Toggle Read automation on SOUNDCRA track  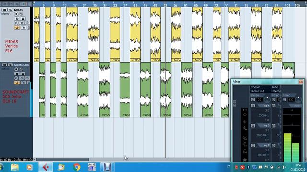click(x=17, y=74)
